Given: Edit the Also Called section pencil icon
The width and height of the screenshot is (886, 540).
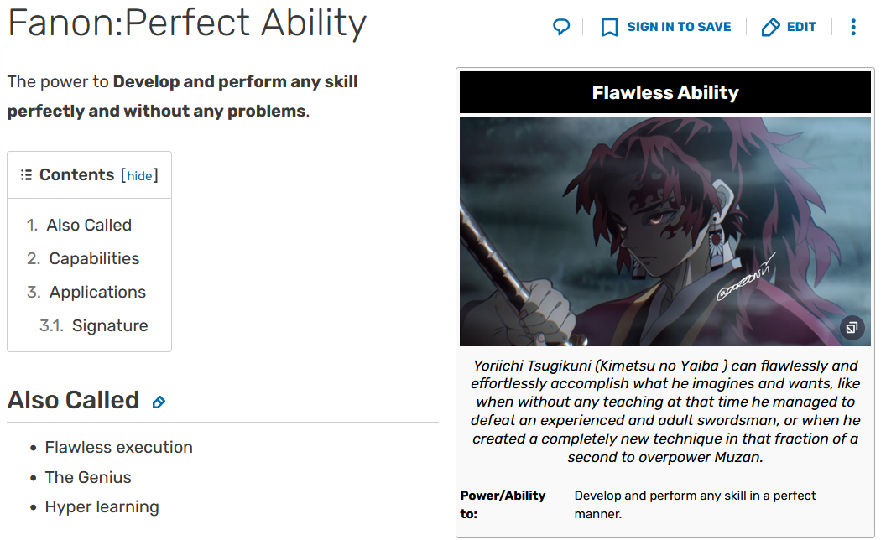Looking at the screenshot, I should (x=159, y=402).
